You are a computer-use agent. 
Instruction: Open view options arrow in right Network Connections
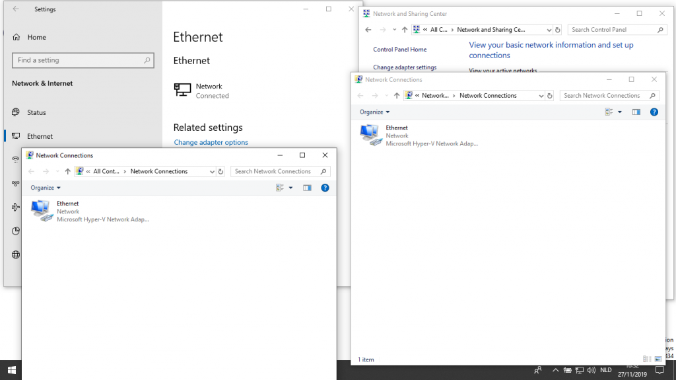click(x=619, y=112)
